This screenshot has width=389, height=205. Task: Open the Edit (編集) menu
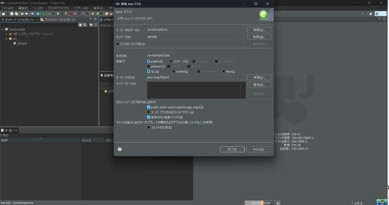tap(23, 8)
